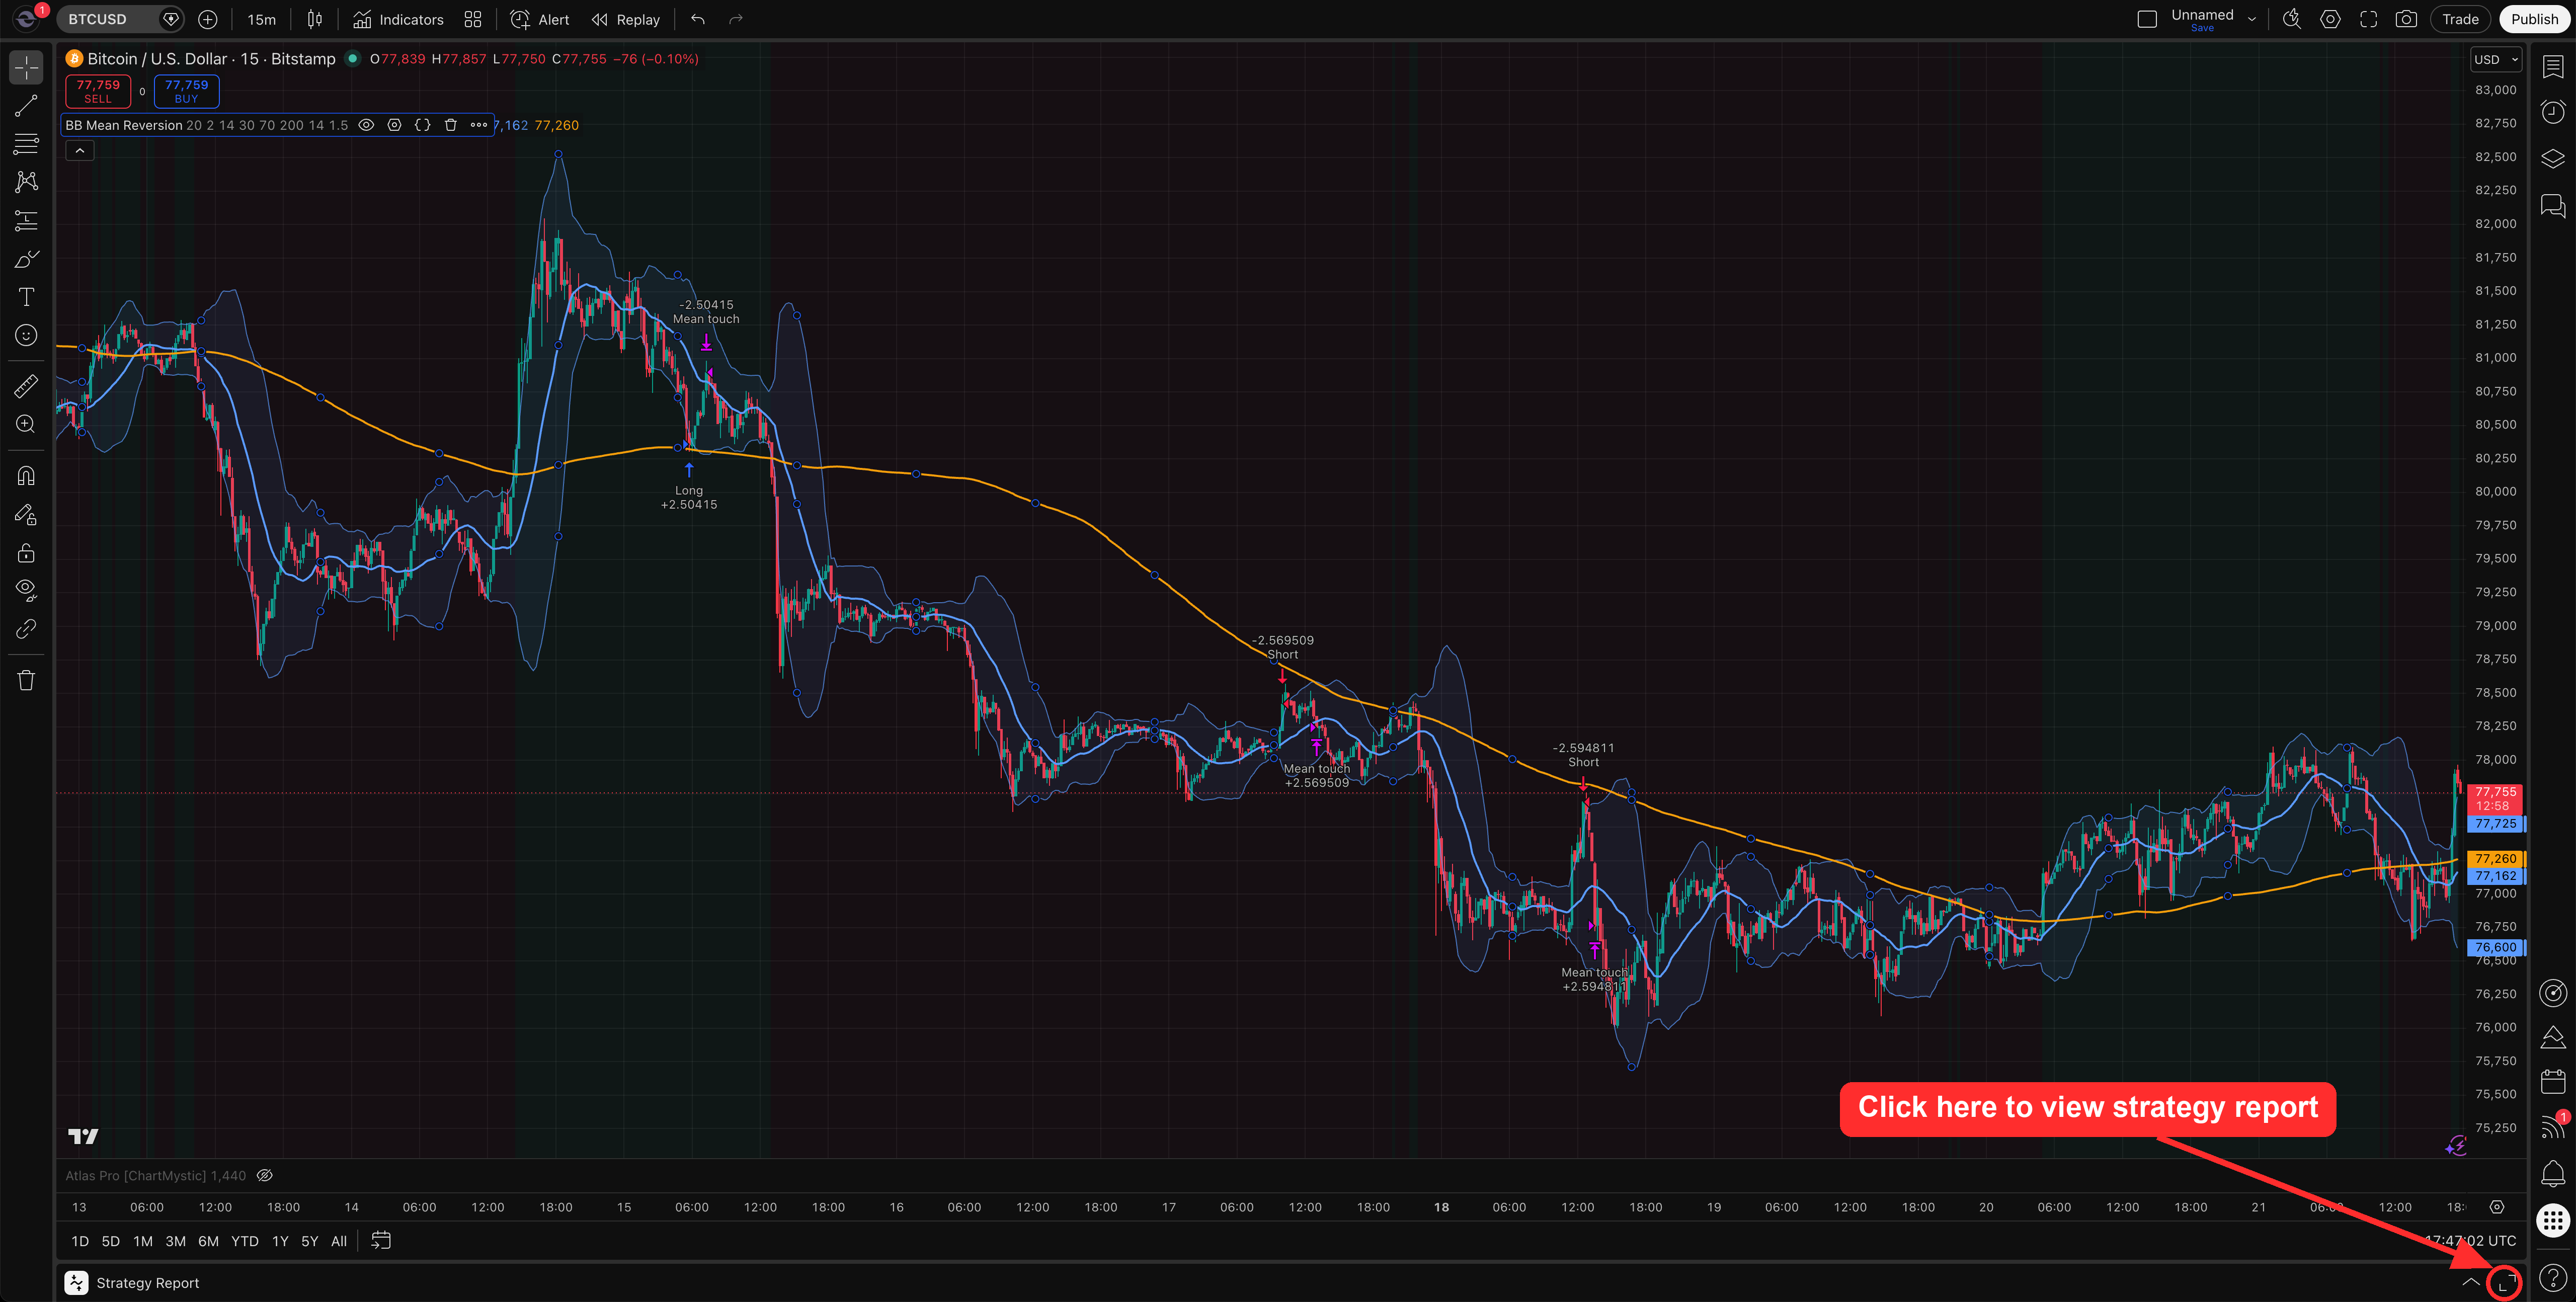Set range to 1M

[x=143, y=1241]
